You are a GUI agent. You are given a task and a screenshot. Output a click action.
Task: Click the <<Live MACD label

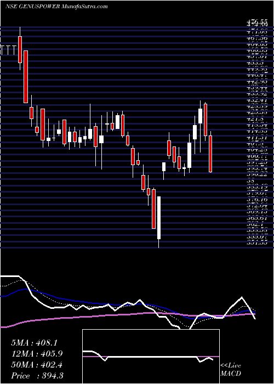231,370
